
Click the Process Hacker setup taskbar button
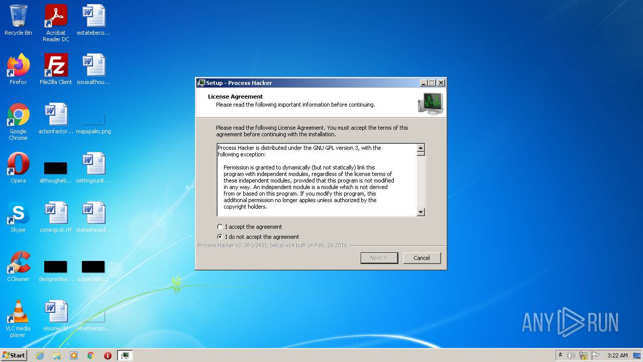pos(125,355)
